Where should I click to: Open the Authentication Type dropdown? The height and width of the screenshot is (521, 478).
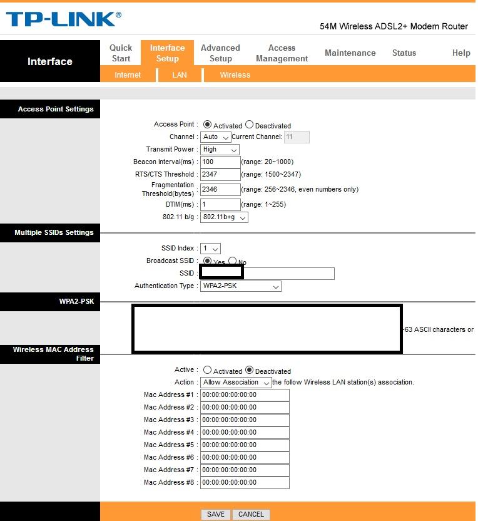(241, 286)
